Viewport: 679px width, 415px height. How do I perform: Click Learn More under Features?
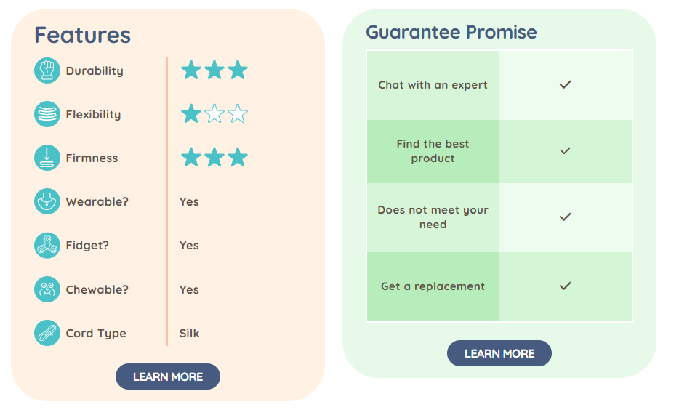point(168,376)
